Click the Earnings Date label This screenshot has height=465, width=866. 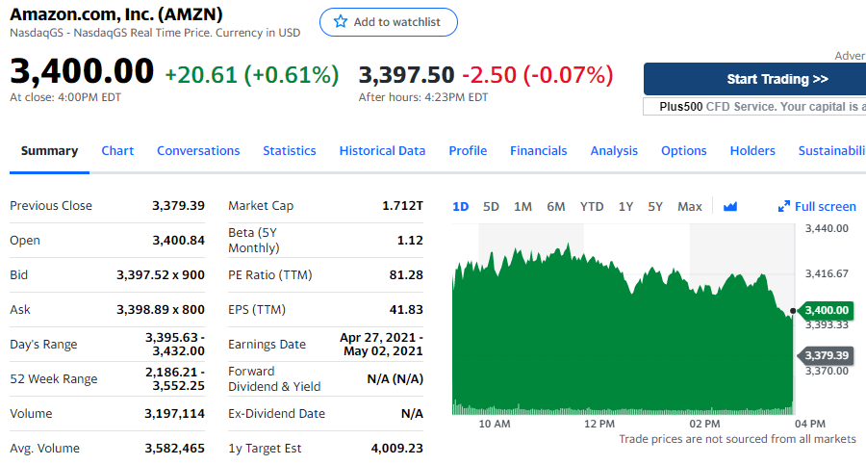267,345
